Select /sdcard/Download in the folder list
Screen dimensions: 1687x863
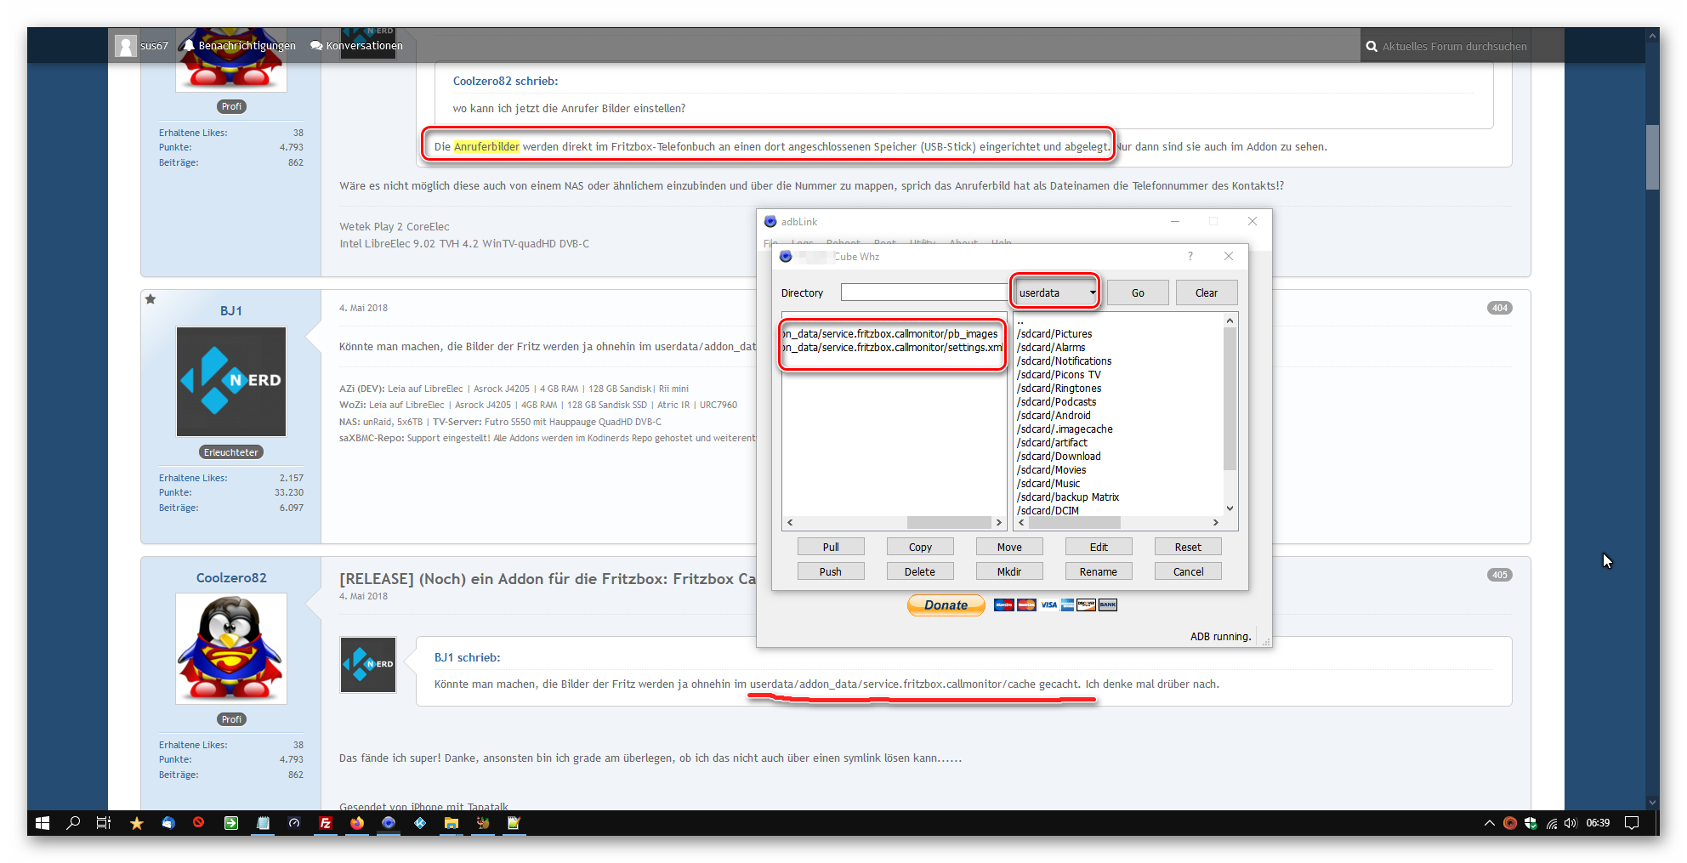tap(1059, 457)
